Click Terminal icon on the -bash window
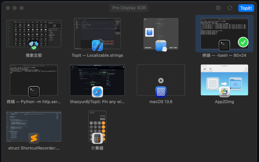The image size is (259, 162). [224, 45]
